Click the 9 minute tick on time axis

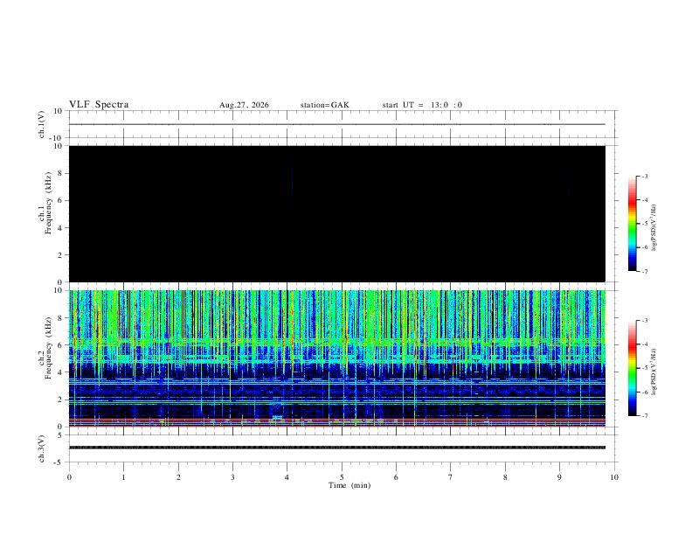tap(559, 477)
